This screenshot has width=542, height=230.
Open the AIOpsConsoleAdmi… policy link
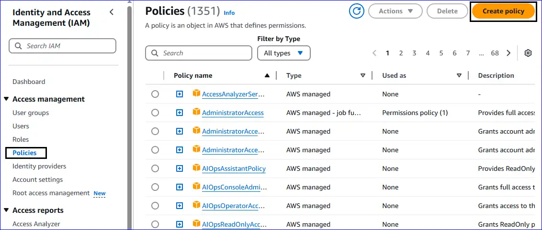(x=234, y=187)
